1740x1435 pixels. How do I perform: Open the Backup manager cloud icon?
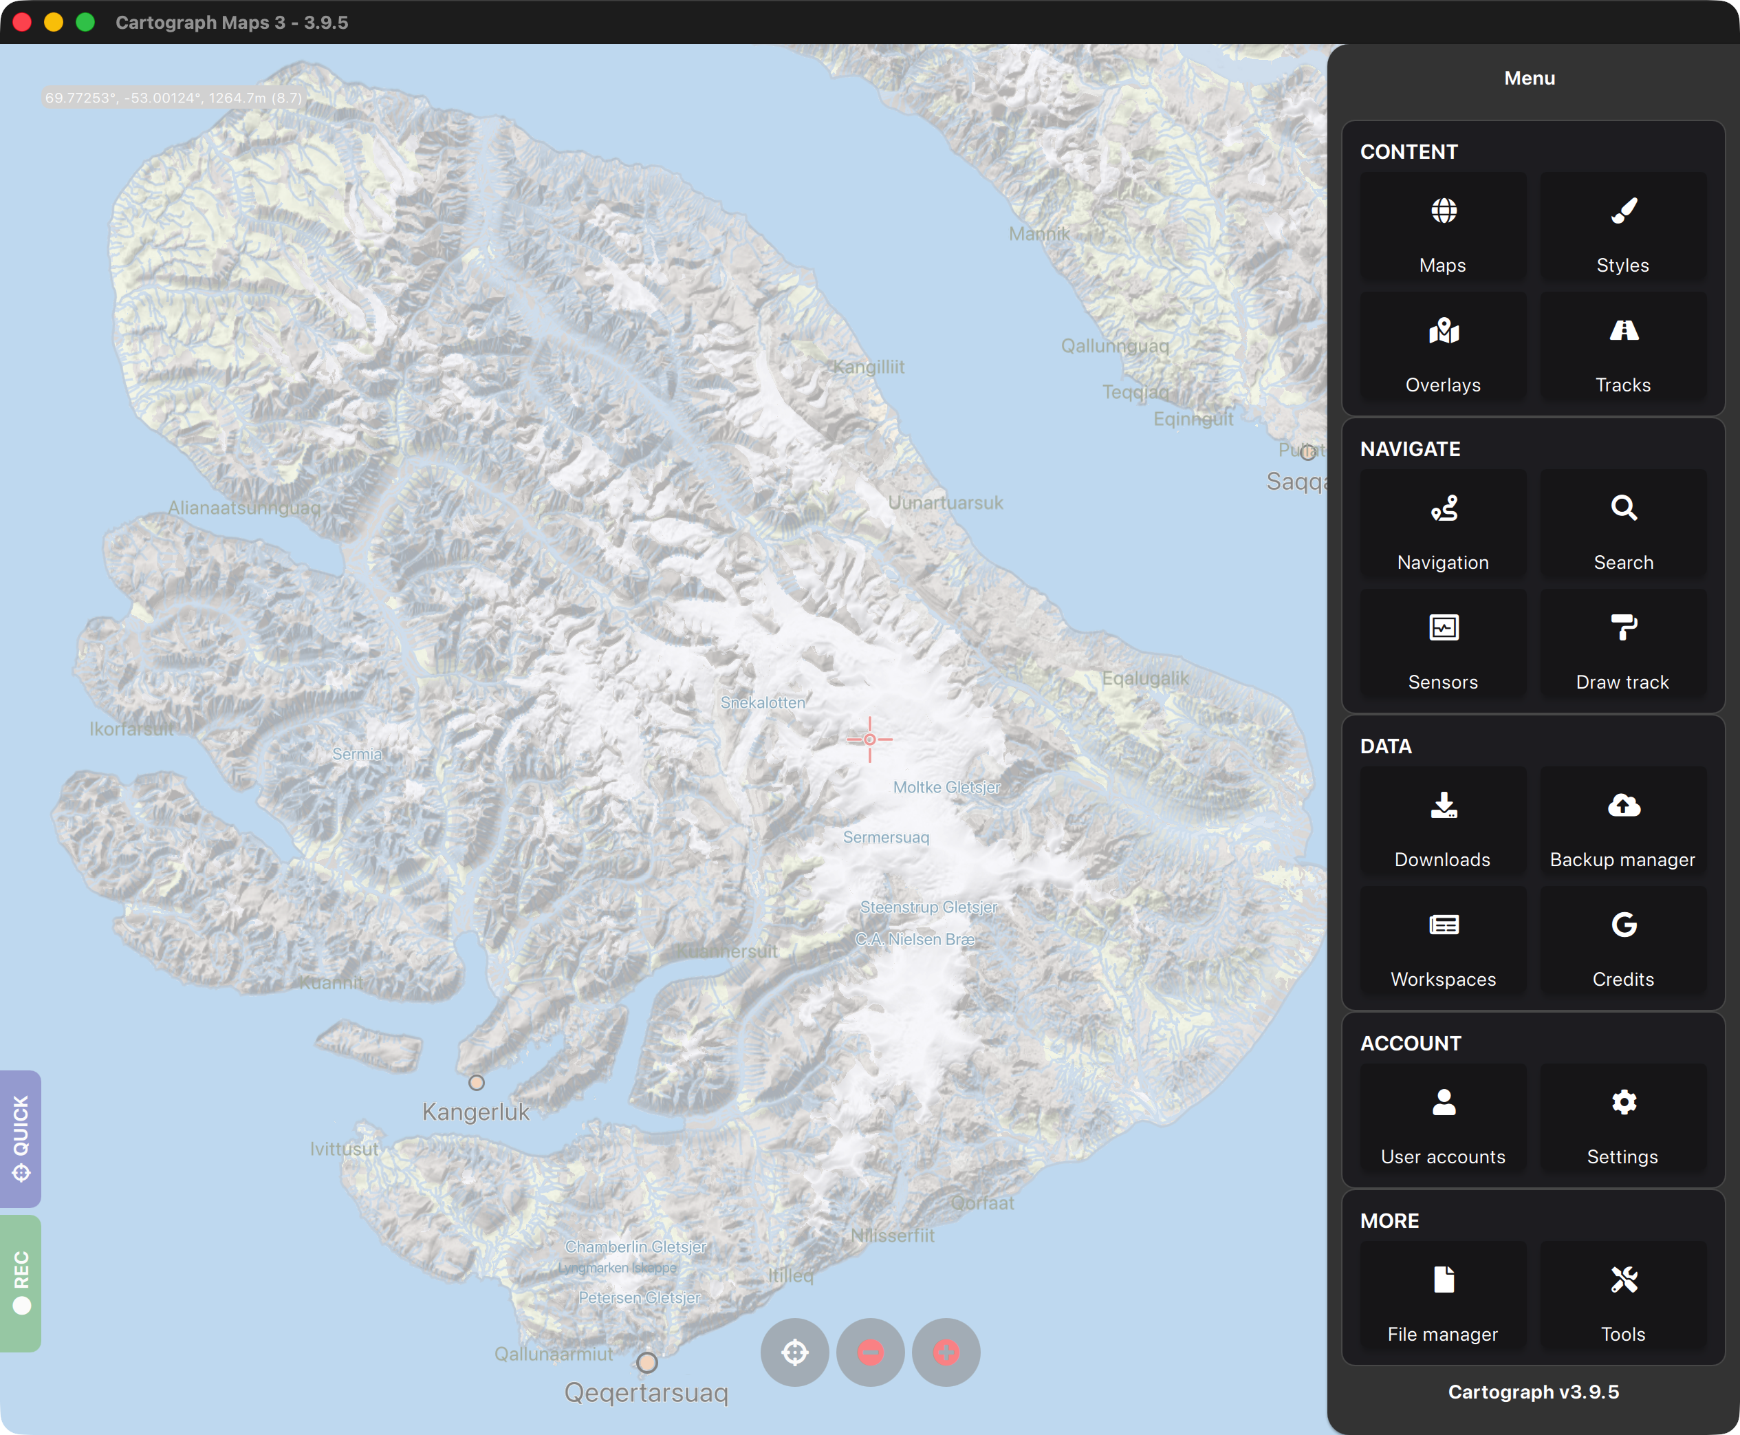pos(1622,821)
